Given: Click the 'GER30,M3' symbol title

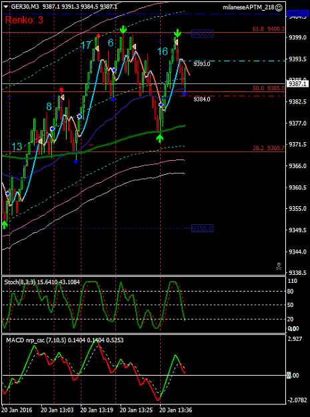Looking at the screenshot, I should coord(25,7).
